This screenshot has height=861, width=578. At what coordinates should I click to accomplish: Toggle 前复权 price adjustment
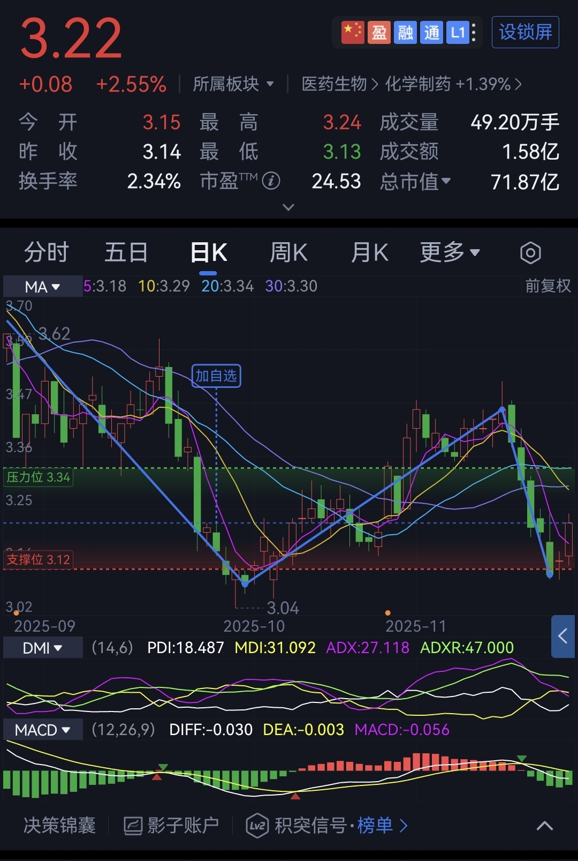point(548,286)
